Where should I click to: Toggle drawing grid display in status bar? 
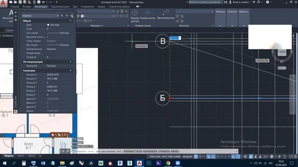tap(196, 156)
